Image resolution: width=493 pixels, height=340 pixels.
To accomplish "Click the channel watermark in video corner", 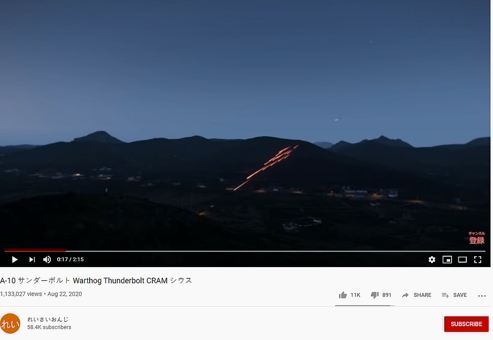I will tap(477, 238).
